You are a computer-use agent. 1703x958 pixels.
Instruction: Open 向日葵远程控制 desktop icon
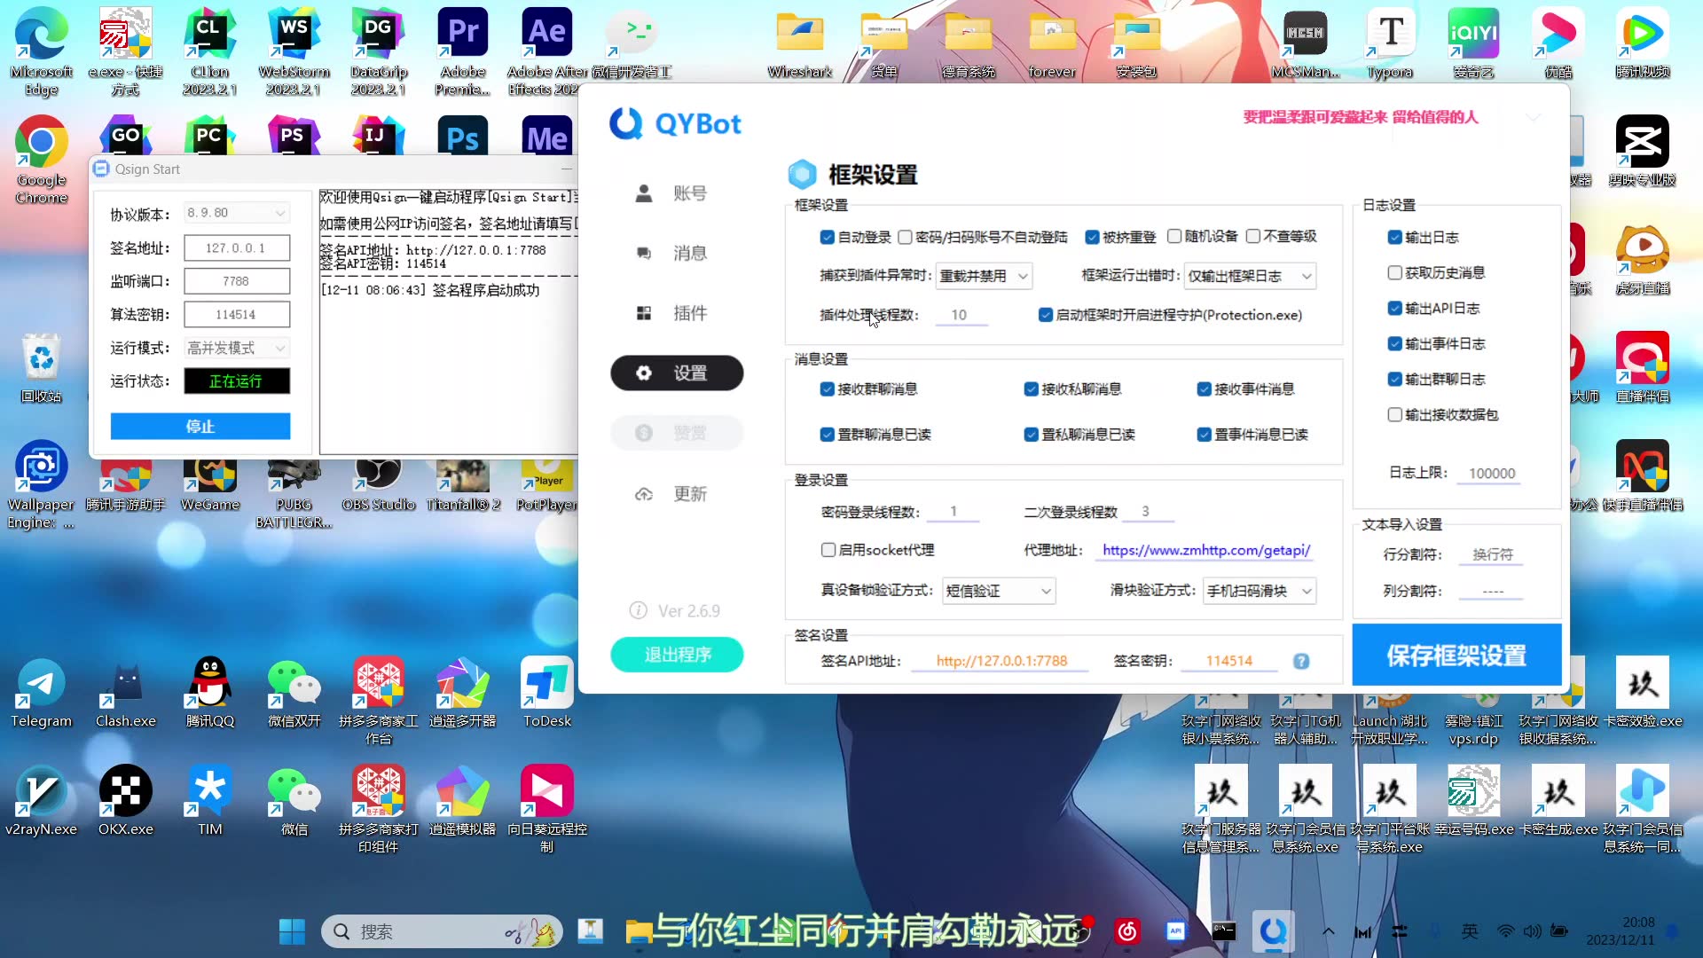pos(547,807)
